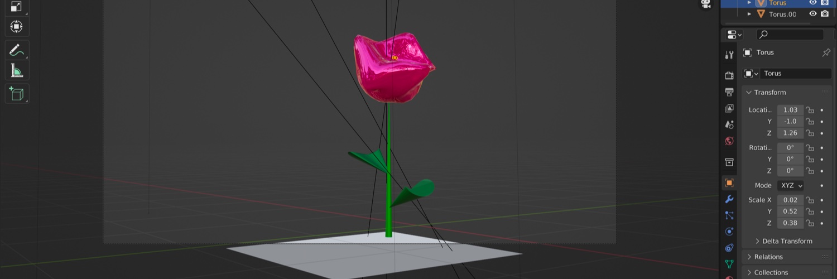This screenshot has height=279, width=837.
Task: Click the Torus mesh icon in outliner
Action: (761, 3)
